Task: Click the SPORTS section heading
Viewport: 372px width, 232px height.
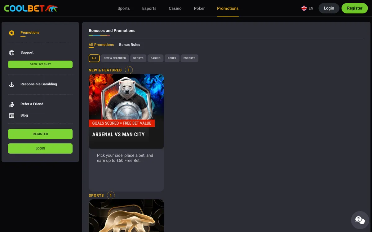Action: click(x=96, y=195)
